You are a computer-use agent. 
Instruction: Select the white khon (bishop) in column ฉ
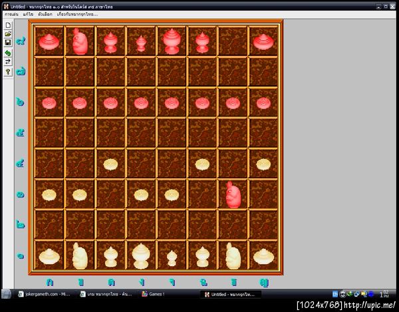tap(203, 257)
